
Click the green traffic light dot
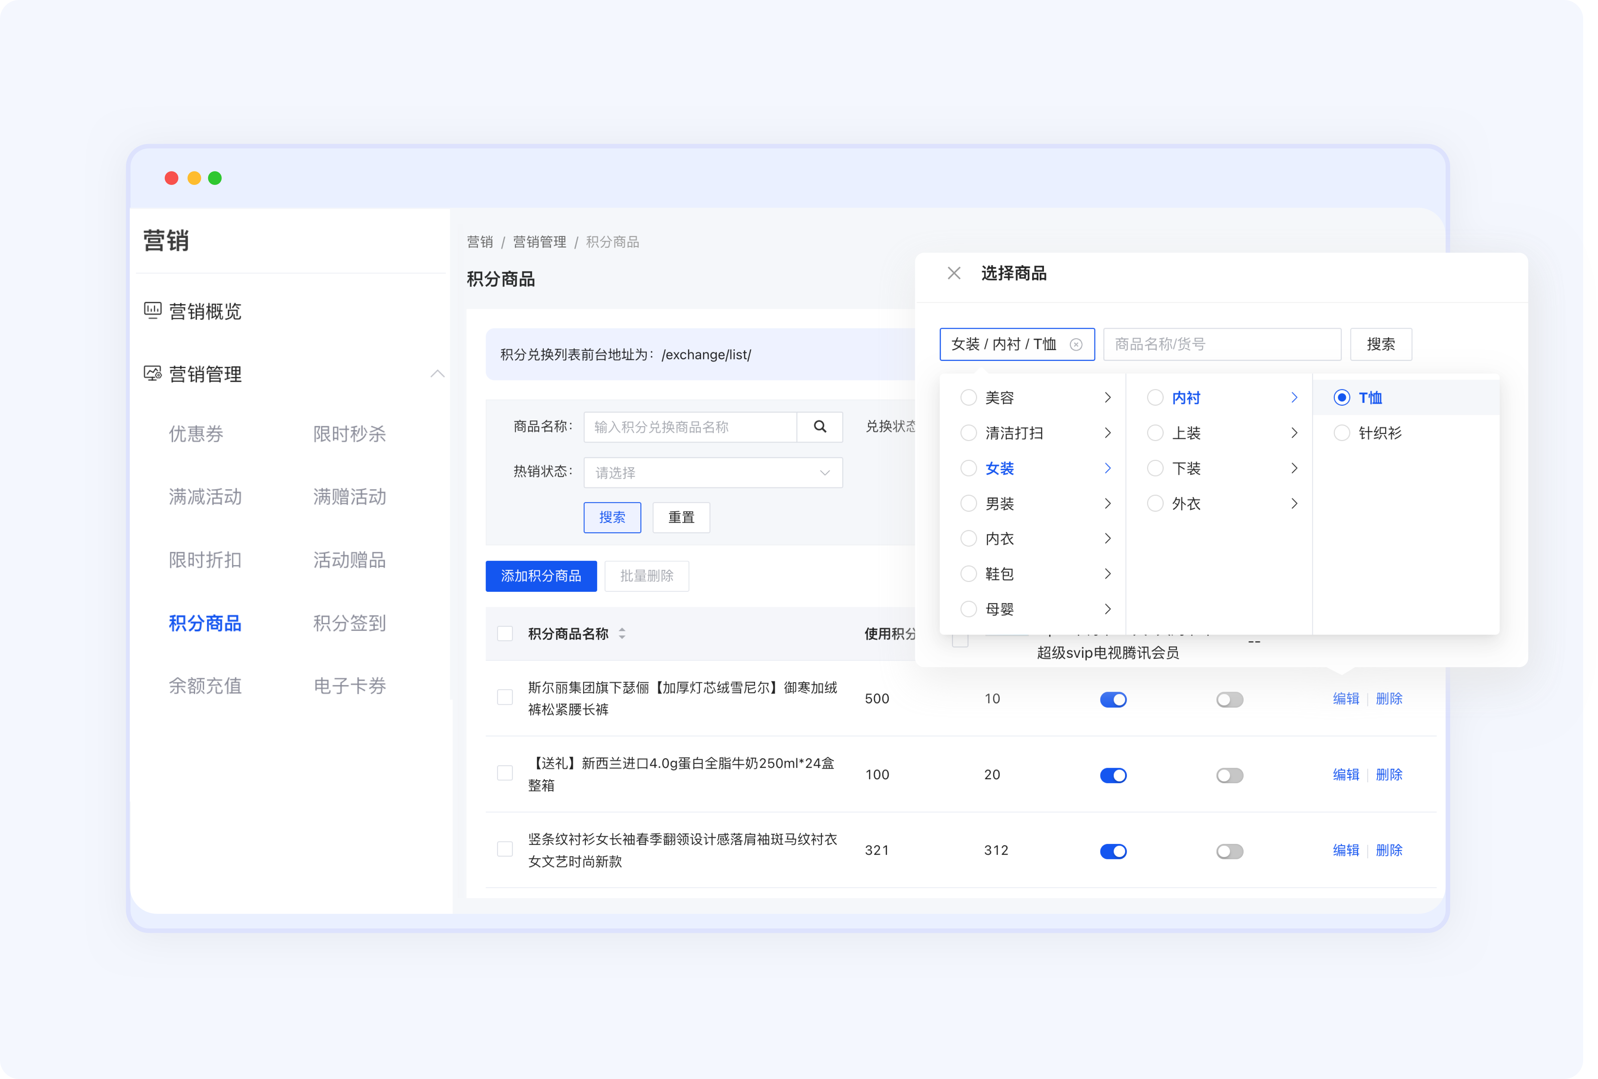point(215,177)
